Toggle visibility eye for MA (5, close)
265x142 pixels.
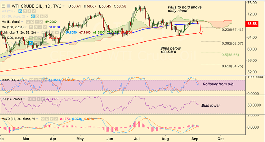point(28,22)
